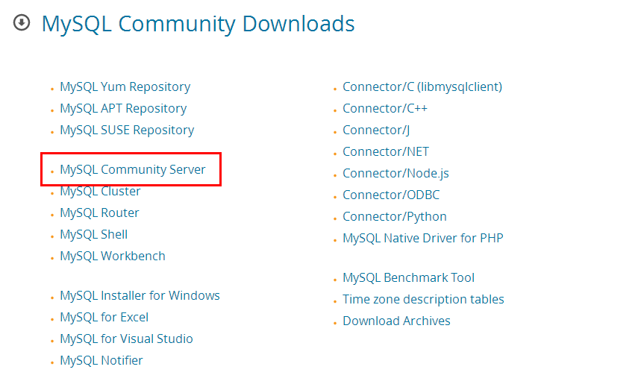
Task: Open the MySQL Community Downloads heading
Action: click(198, 24)
